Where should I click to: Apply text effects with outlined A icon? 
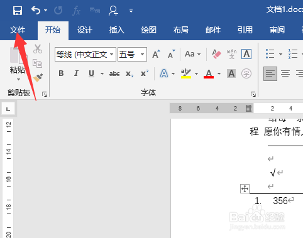click(x=164, y=73)
